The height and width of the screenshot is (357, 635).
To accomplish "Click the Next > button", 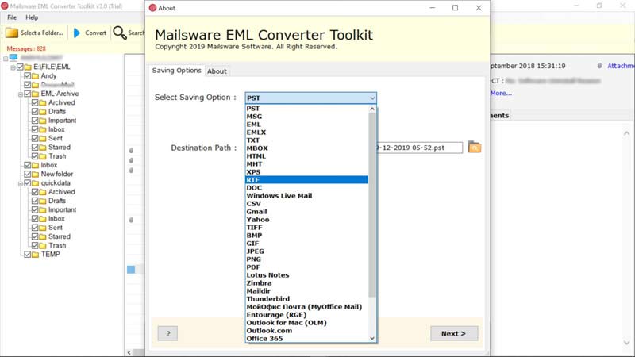I will coord(454,333).
